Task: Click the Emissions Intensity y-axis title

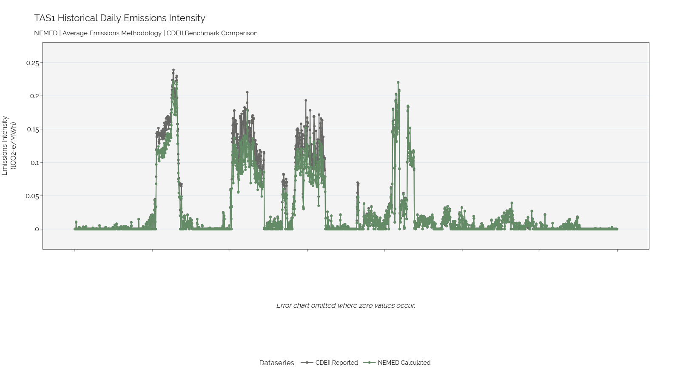Action: click(x=9, y=145)
